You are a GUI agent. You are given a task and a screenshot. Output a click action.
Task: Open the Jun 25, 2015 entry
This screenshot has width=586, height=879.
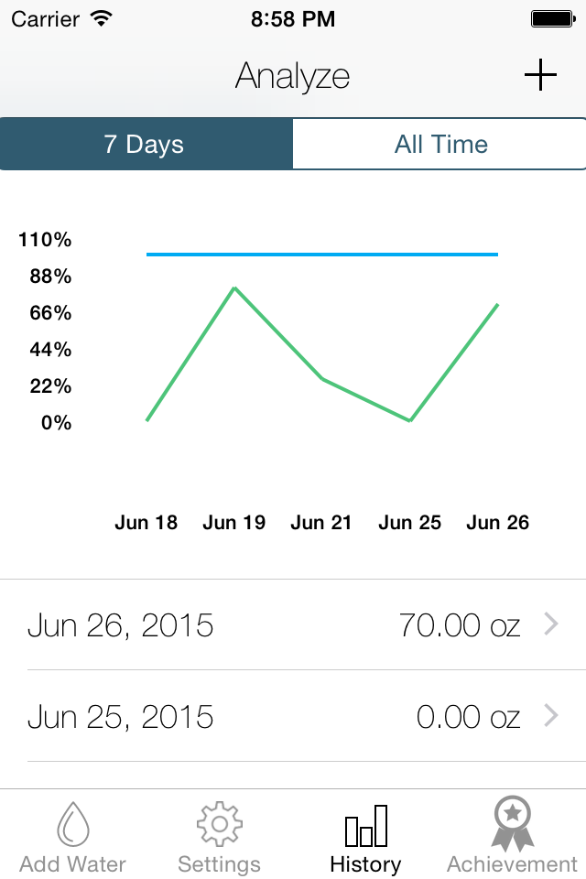coord(293,716)
